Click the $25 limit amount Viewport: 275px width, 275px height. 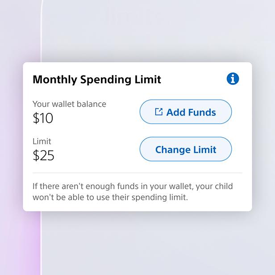43,156
